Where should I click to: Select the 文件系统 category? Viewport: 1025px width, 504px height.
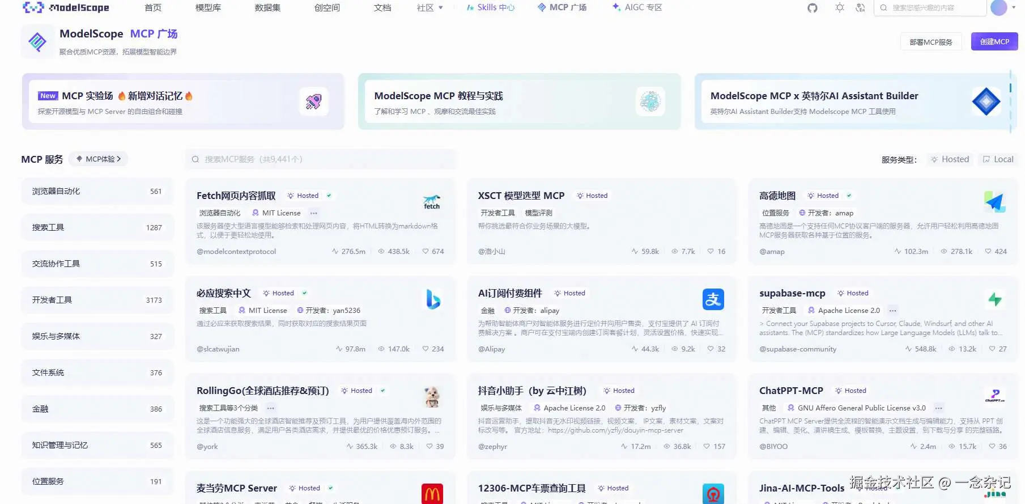point(97,373)
